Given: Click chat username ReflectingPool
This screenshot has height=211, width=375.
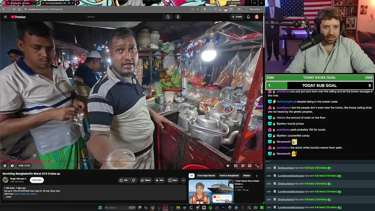Looking at the screenshot, I should [286, 102].
